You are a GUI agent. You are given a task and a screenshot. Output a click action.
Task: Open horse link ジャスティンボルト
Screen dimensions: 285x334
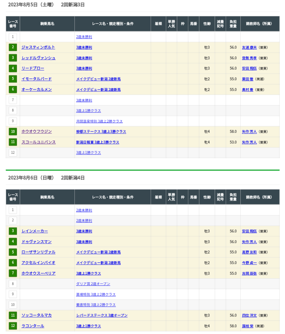[x=38, y=47]
